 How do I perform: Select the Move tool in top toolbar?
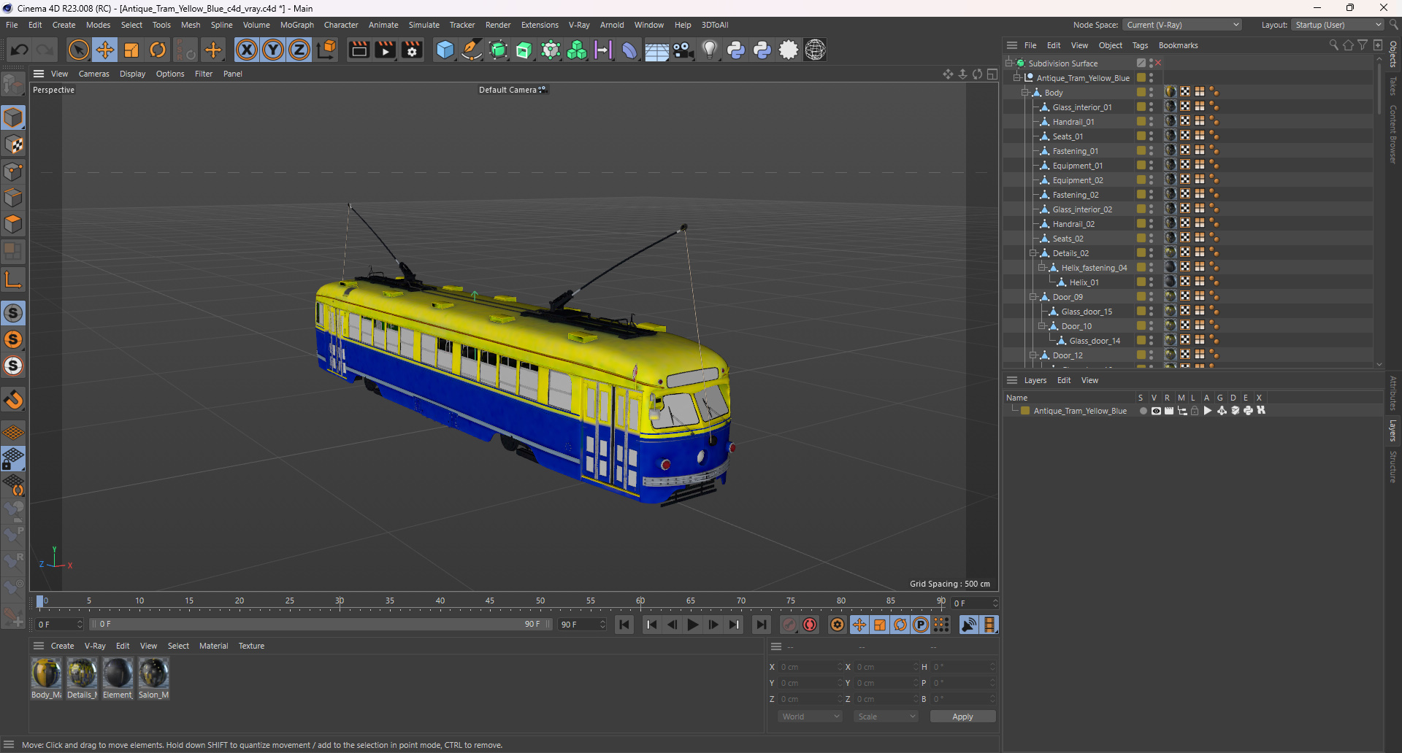(x=105, y=50)
